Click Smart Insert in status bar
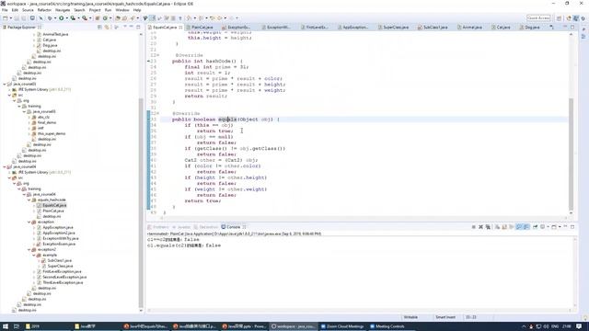 click(x=445, y=317)
